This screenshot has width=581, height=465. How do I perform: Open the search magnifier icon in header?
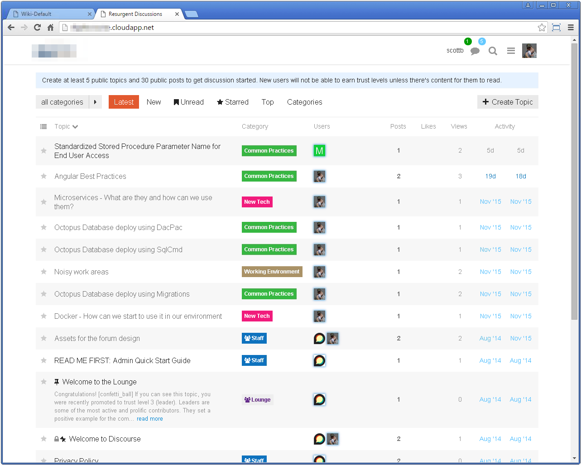(493, 51)
